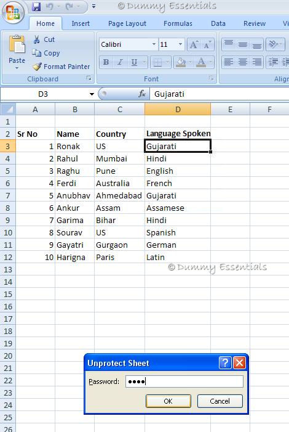
Task: Click the Password field in Unprotect Sheet
Action: click(x=184, y=381)
